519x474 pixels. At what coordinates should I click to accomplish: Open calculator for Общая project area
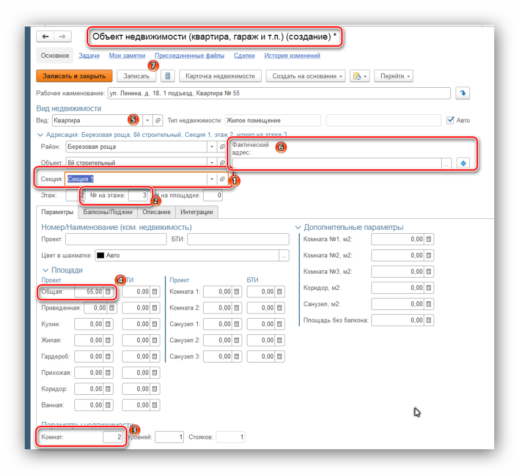click(x=107, y=292)
